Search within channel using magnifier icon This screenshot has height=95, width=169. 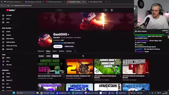(75, 51)
